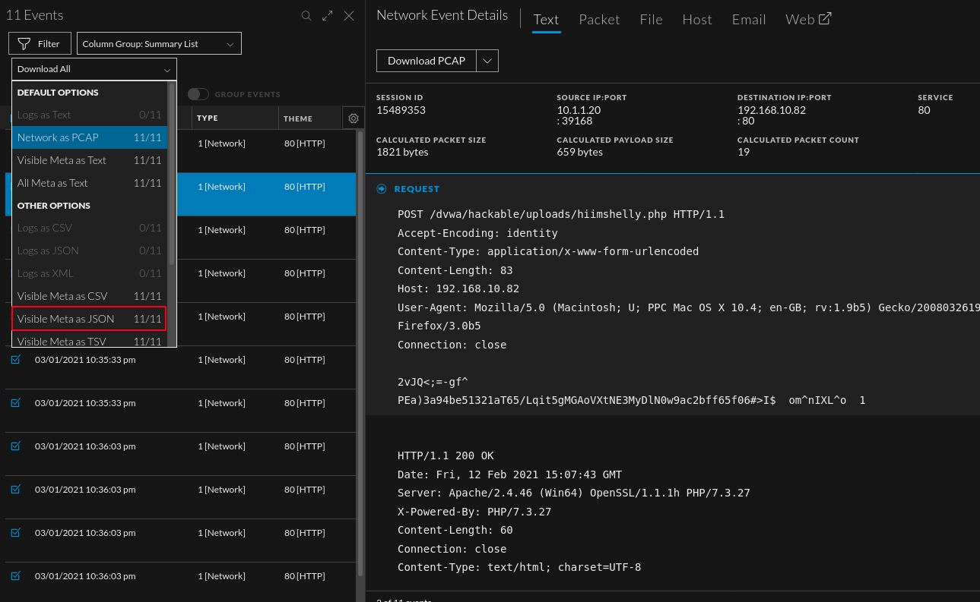
Task: Expand the events panel with the arrows icon
Action: [x=328, y=16]
